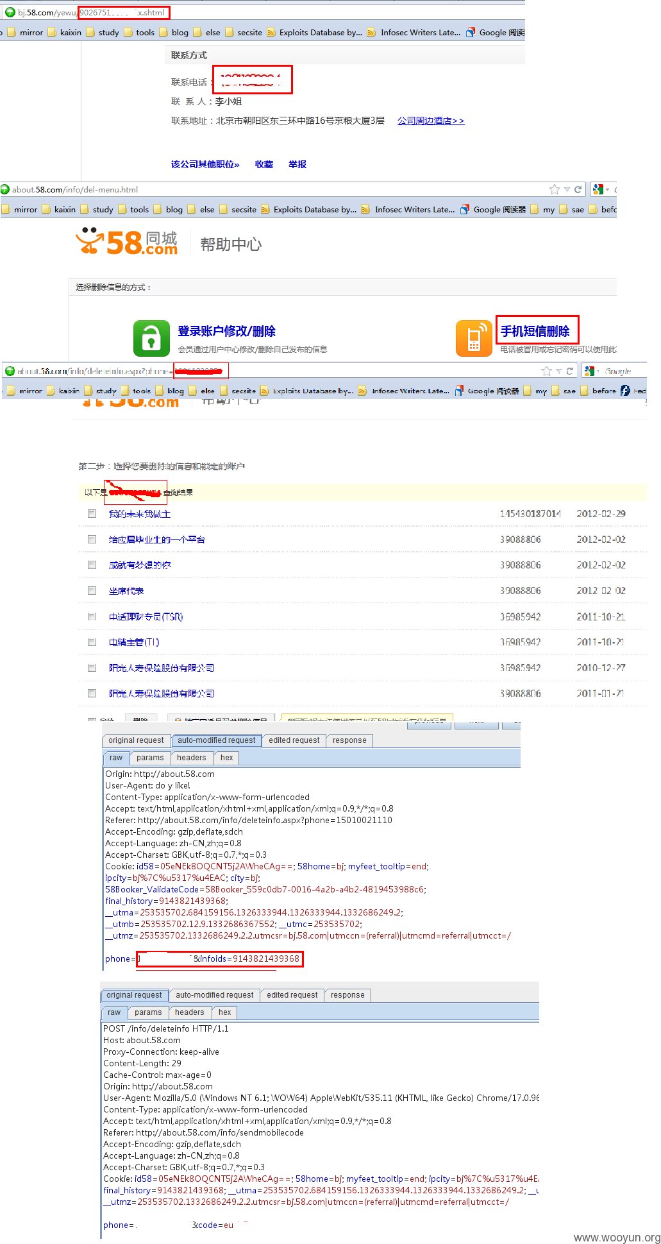Tick checkbox for 阳光人寿 row dated 2010-12-27
Viewport: 661px width, 1244px height.
click(x=92, y=667)
